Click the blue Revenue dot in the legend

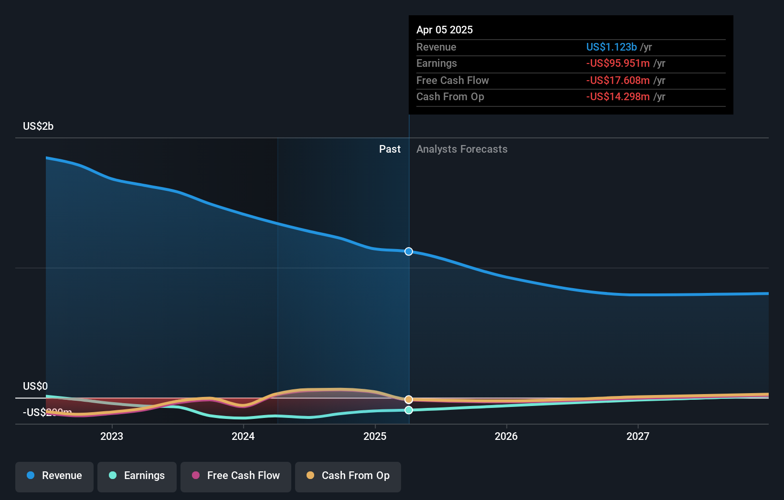31,475
